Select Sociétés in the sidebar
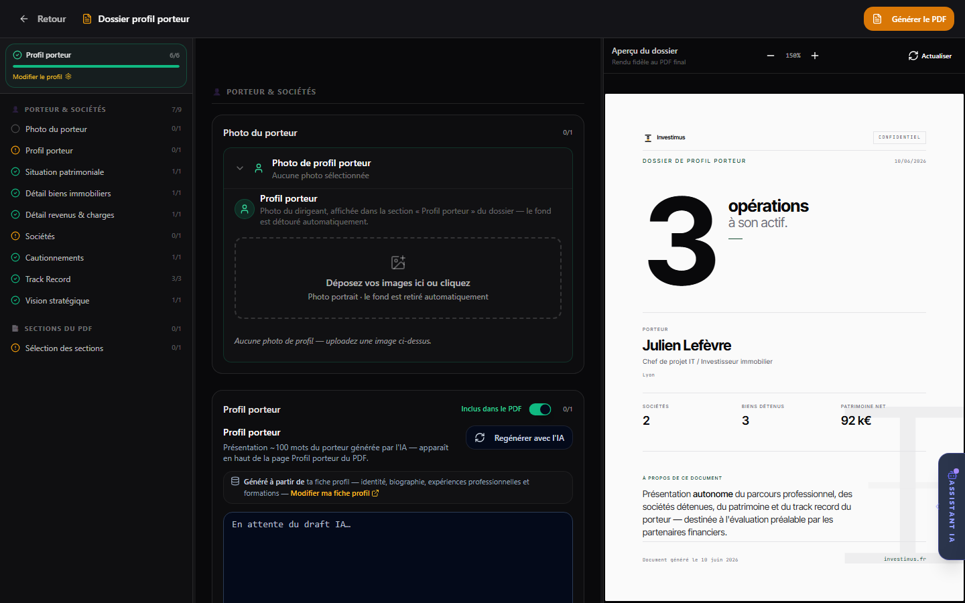 coord(96,236)
